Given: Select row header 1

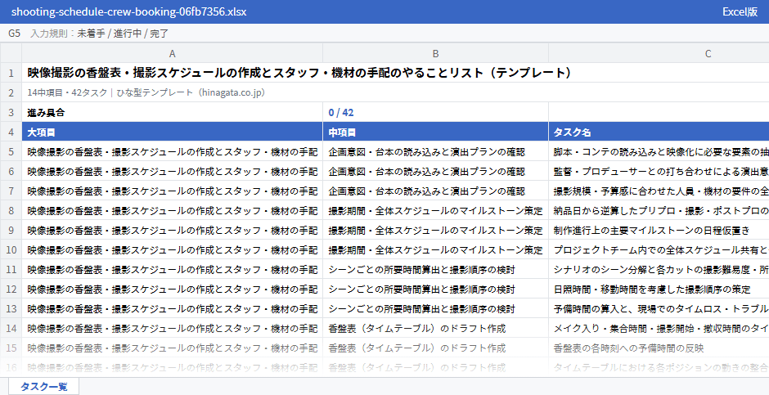Looking at the screenshot, I should [x=11, y=73].
